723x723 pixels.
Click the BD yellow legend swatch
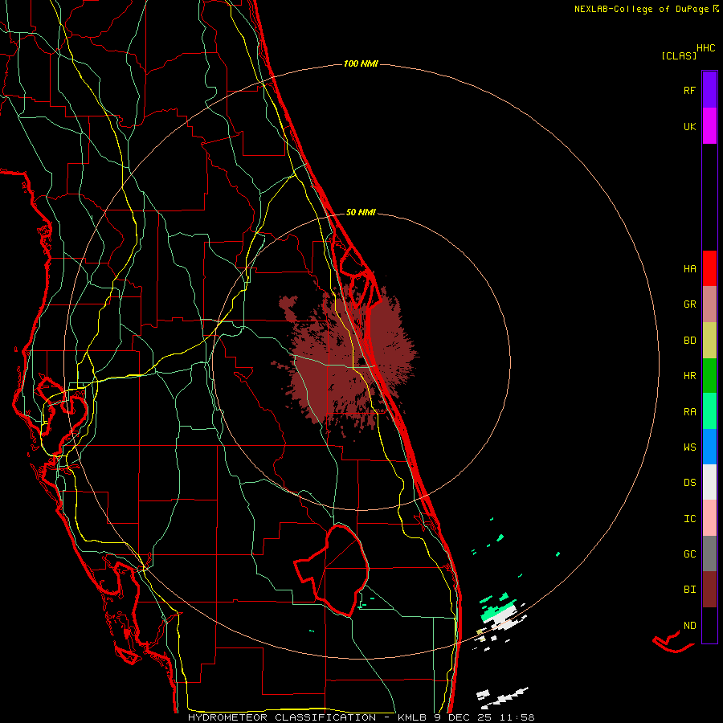pos(709,340)
